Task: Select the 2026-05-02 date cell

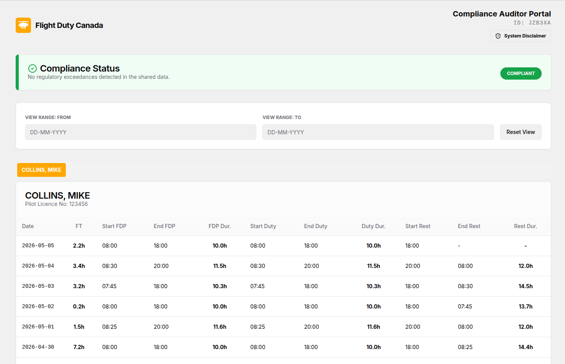Action: click(38, 307)
